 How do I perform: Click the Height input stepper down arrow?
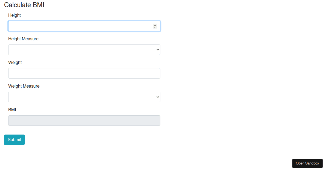pyautogui.click(x=155, y=27)
